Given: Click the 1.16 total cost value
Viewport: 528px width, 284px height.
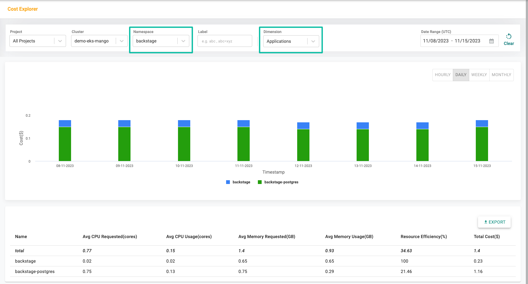Looking at the screenshot, I should [x=478, y=271].
